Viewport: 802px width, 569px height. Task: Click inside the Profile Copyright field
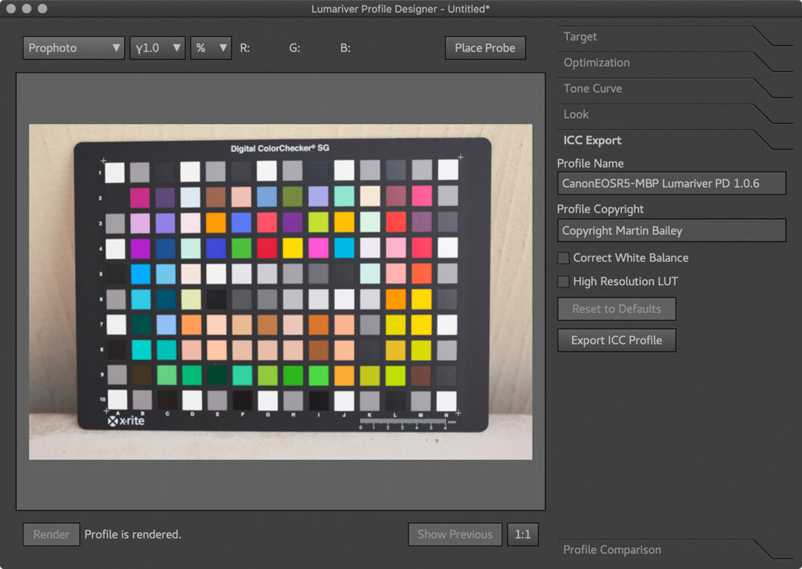coord(671,231)
